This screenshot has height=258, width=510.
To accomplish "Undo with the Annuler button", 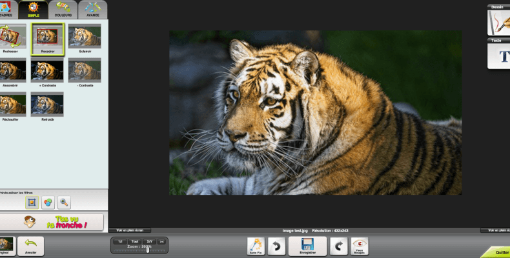I will pyautogui.click(x=30, y=246).
